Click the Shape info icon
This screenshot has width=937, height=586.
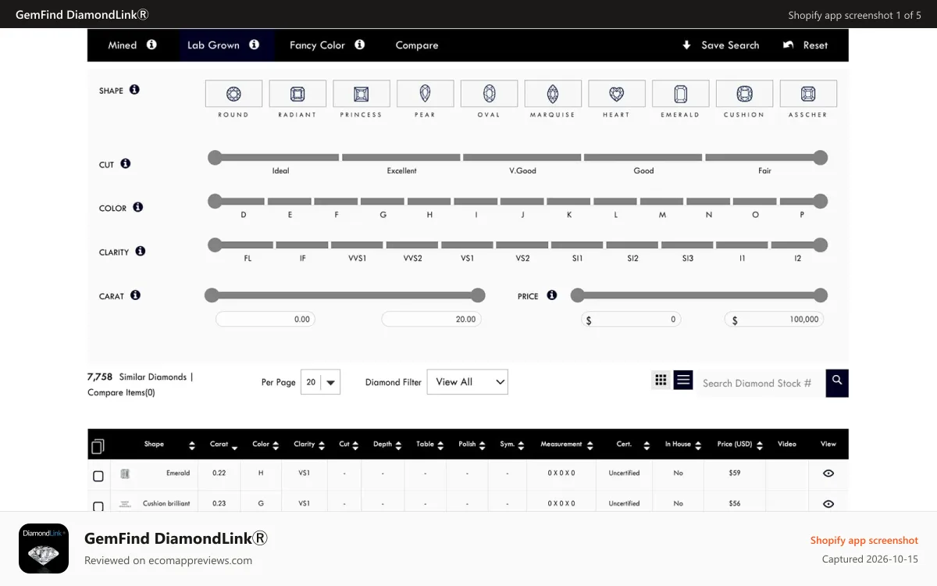tap(134, 90)
